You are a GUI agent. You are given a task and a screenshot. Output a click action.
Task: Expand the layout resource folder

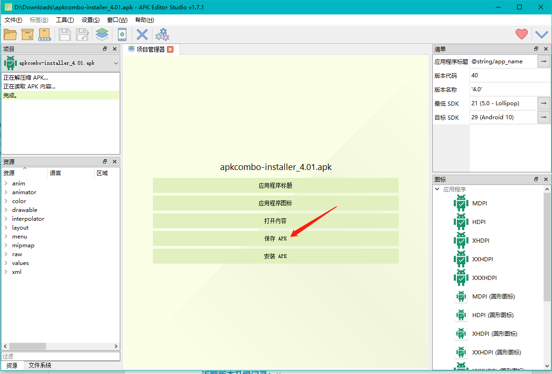tap(6, 228)
